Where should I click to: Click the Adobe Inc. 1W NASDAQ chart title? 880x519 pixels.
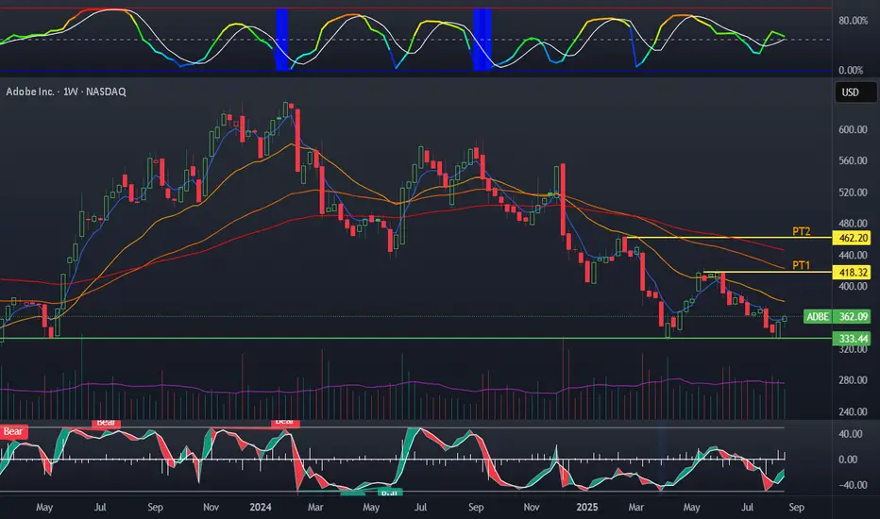click(x=66, y=92)
